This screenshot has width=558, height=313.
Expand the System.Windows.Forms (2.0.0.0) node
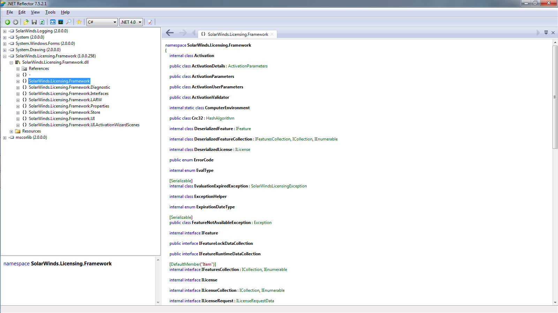[x=5, y=44]
